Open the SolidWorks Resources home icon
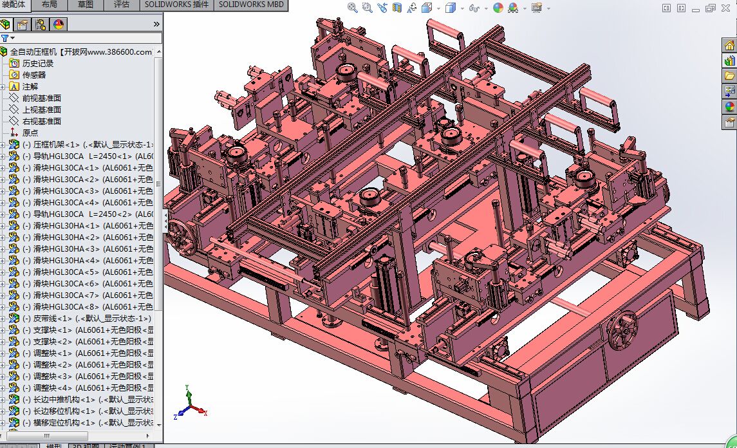Image resolution: width=737 pixels, height=448 pixels. (x=729, y=45)
